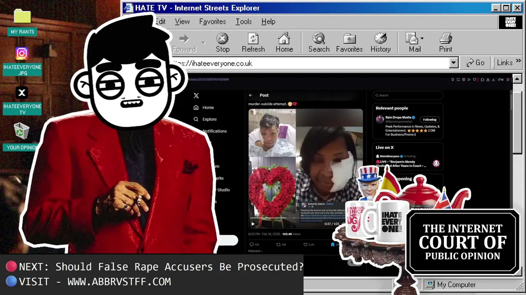Viewport: 526px width, 295px height.
Task: Open the Instagram IHATEEVERYONE.JPG desktop icon
Action: click(22, 61)
